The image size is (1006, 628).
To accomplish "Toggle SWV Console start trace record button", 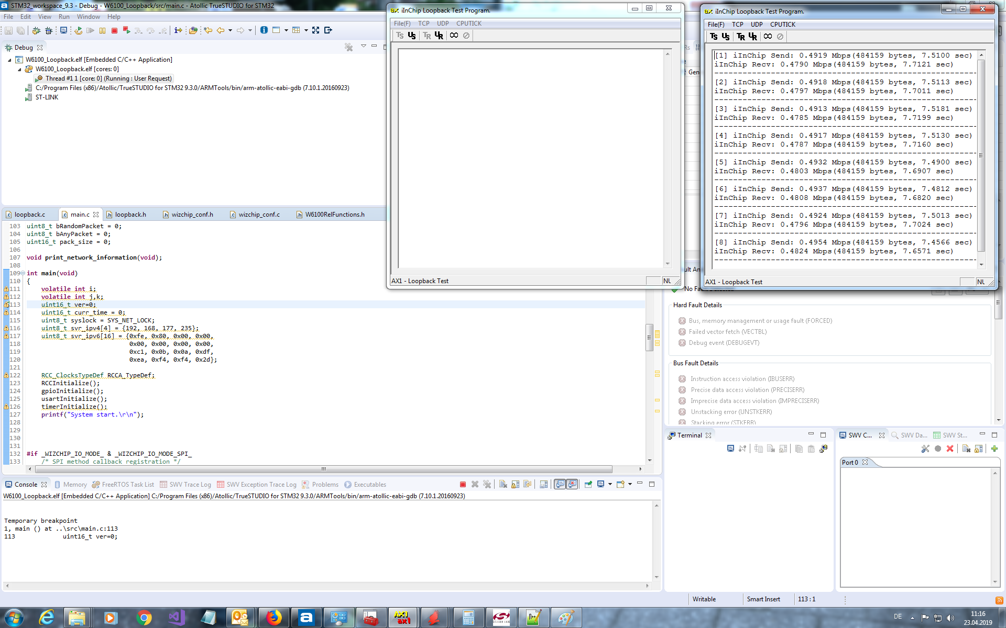I will point(938,448).
